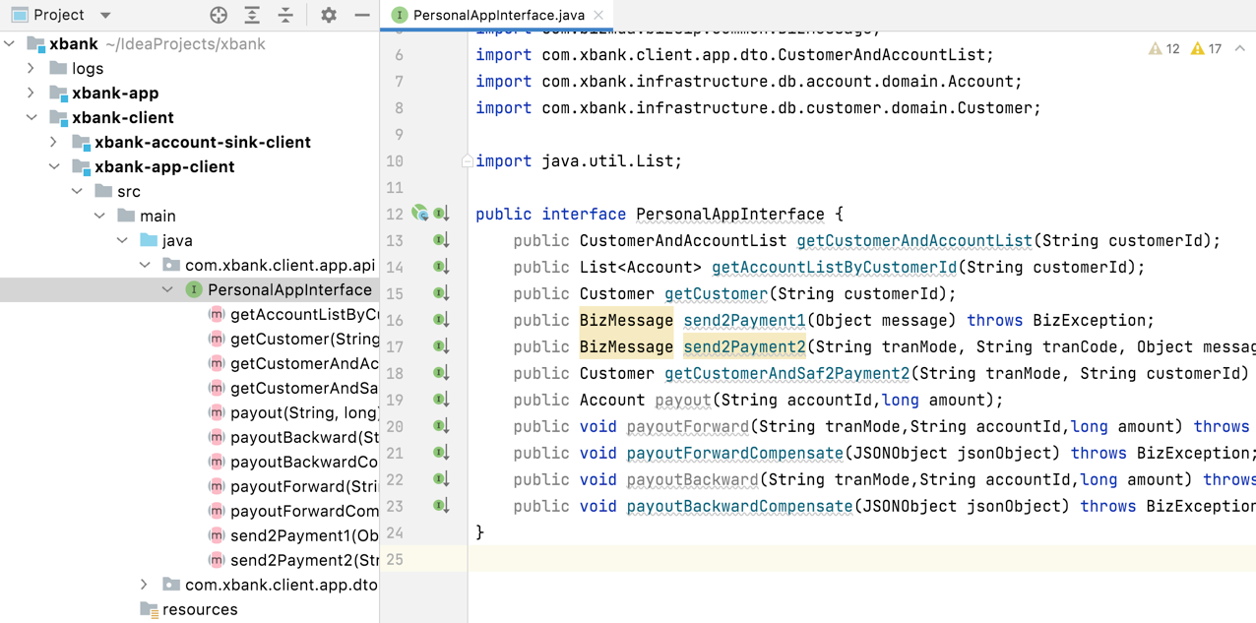Hide the Project tool window with minus icon
This screenshot has width=1256, height=623.
tap(362, 15)
